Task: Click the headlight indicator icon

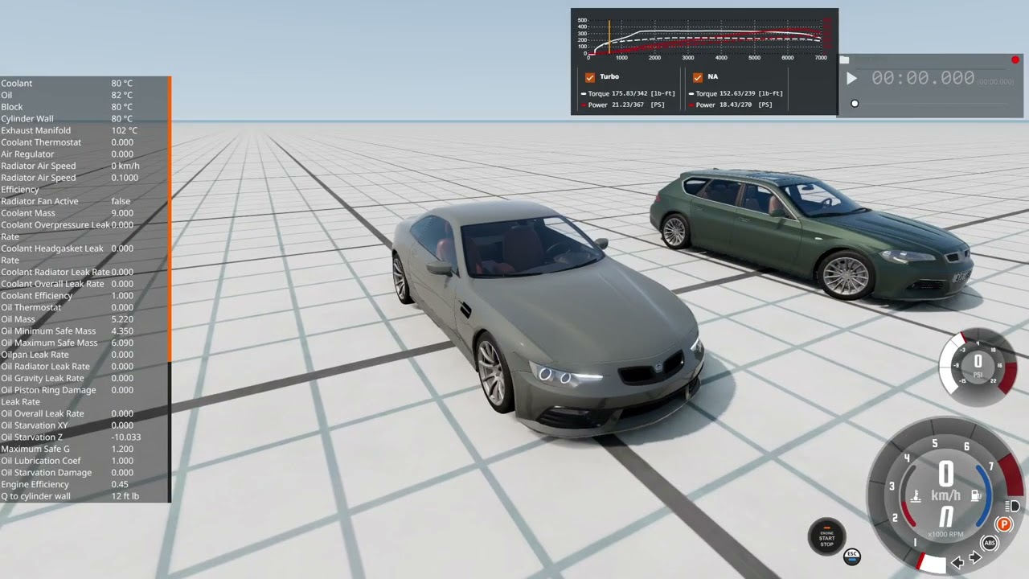Action: pos(1013,506)
